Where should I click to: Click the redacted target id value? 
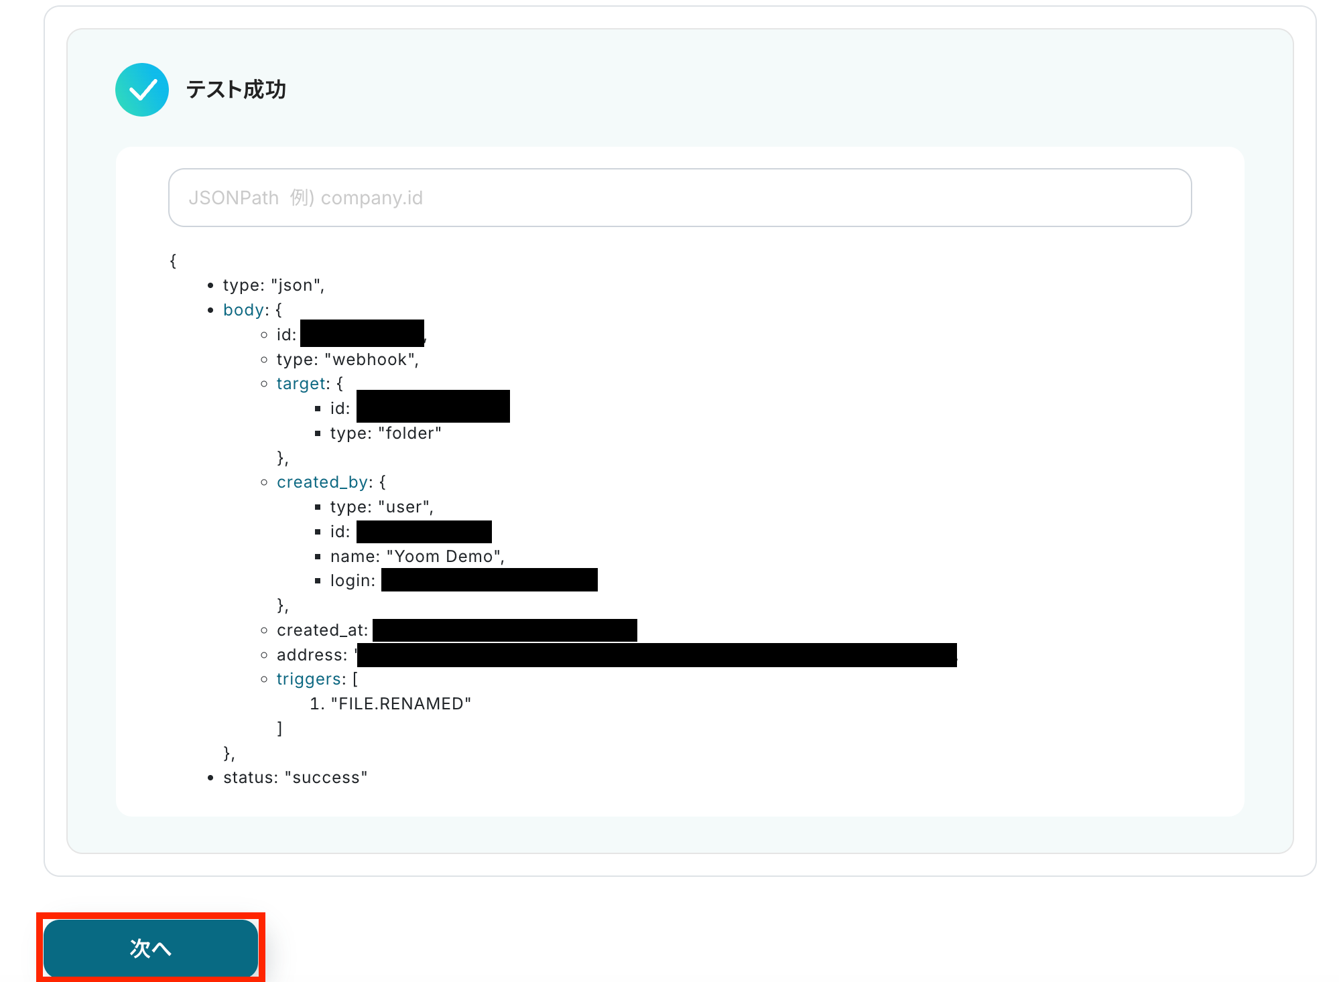[433, 407]
